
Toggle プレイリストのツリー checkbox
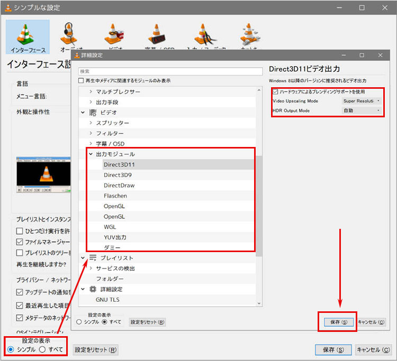[x=20, y=253]
